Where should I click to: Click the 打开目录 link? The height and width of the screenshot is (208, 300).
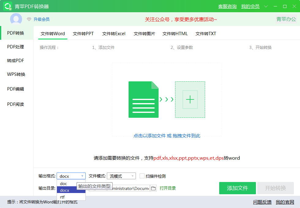tap(168, 188)
